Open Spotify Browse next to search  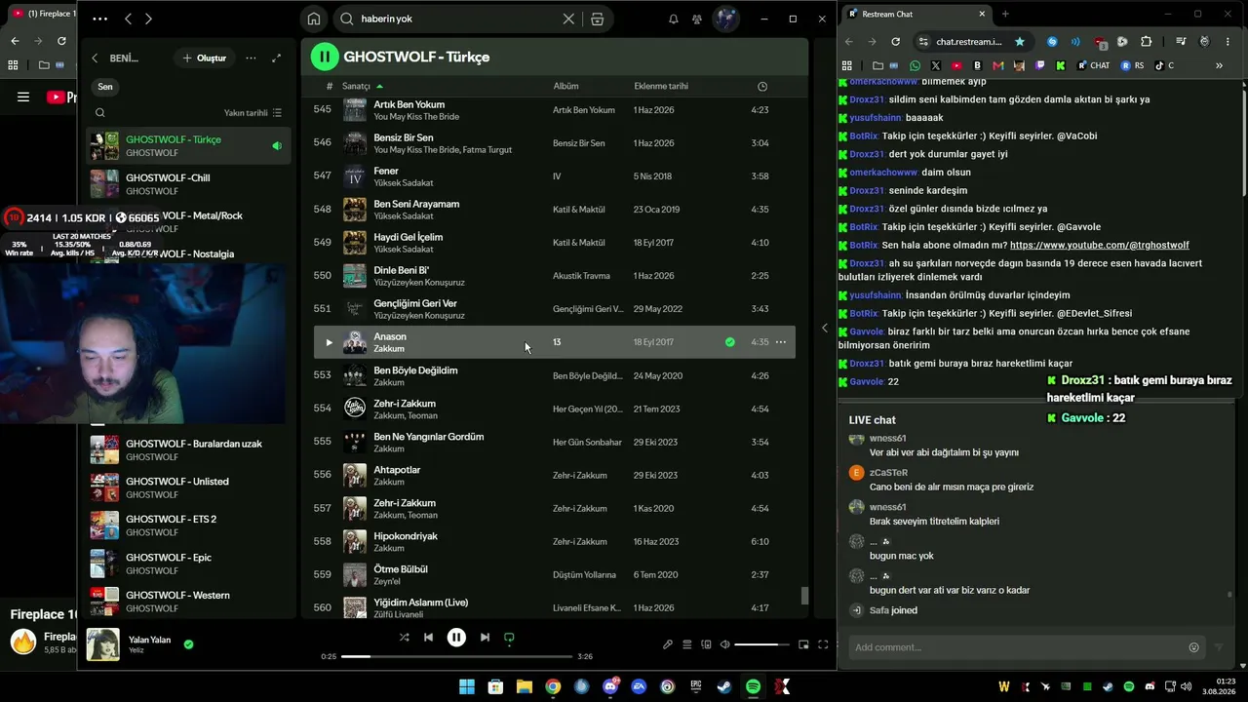coord(598,19)
